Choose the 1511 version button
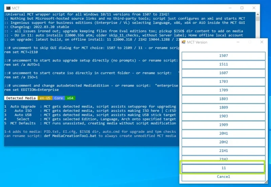271x187 pixels. click(x=223, y=64)
